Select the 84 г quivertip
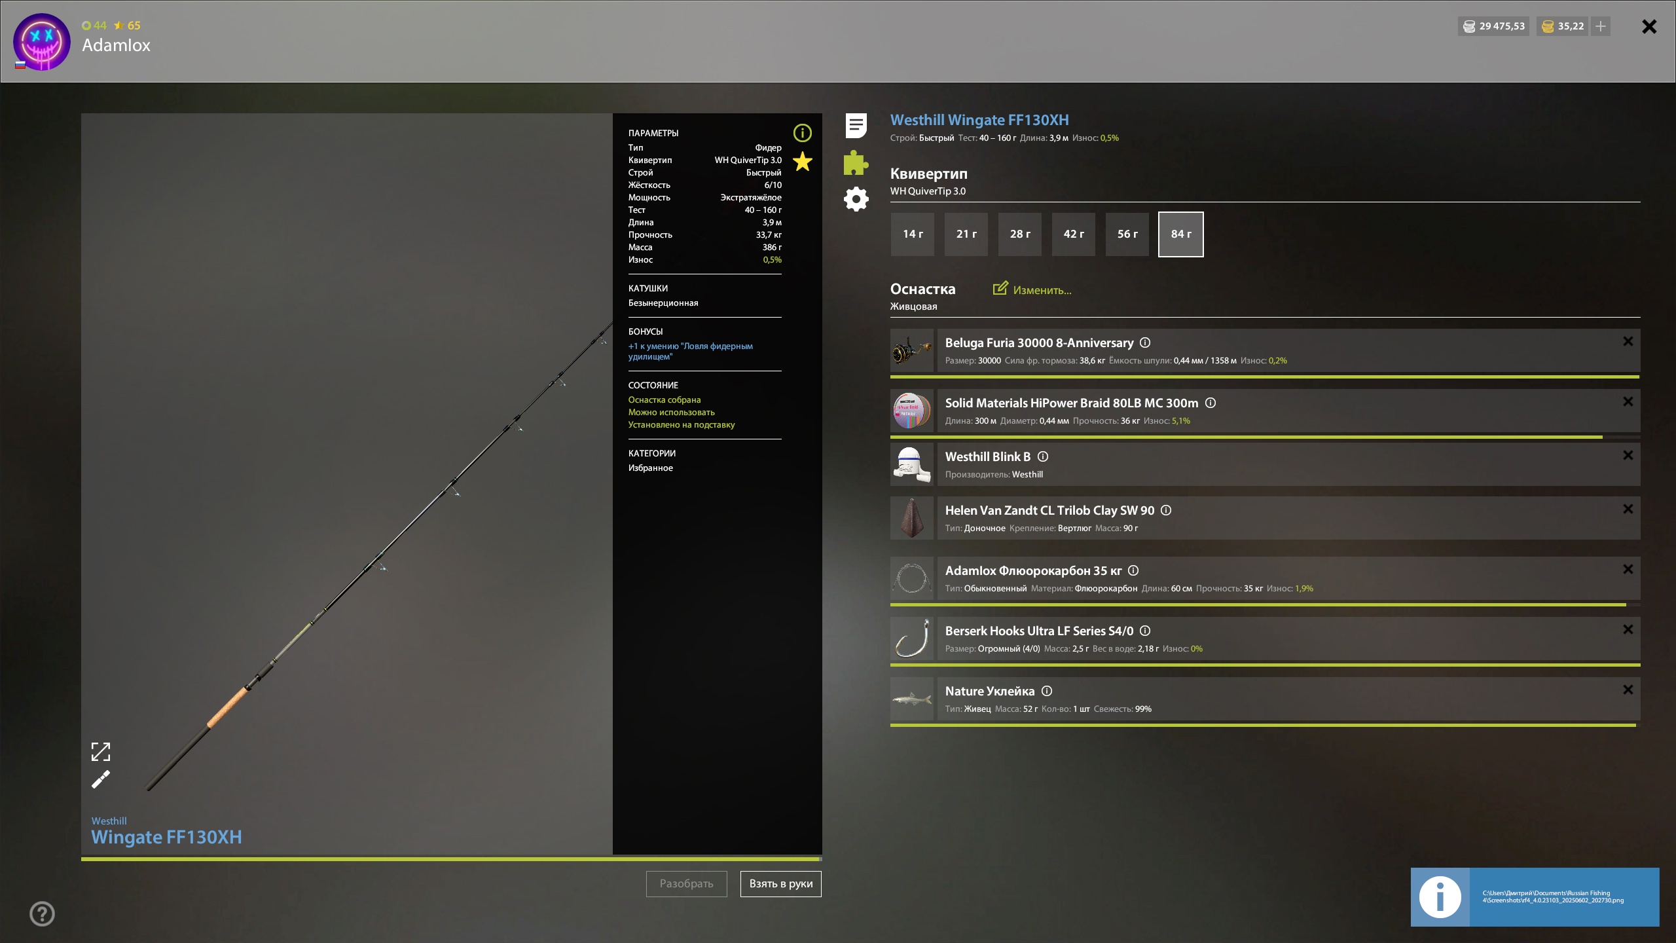Image resolution: width=1676 pixels, height=943 pixels. 1181,234
